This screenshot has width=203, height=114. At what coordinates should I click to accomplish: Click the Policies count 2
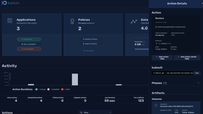pyautogui.click(x=80, y=29)
